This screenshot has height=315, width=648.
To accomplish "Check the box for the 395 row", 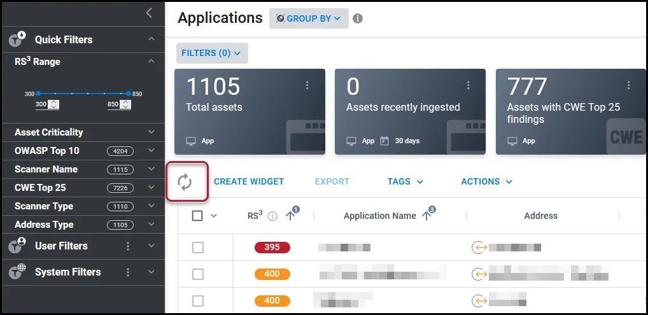I will 198,248.
